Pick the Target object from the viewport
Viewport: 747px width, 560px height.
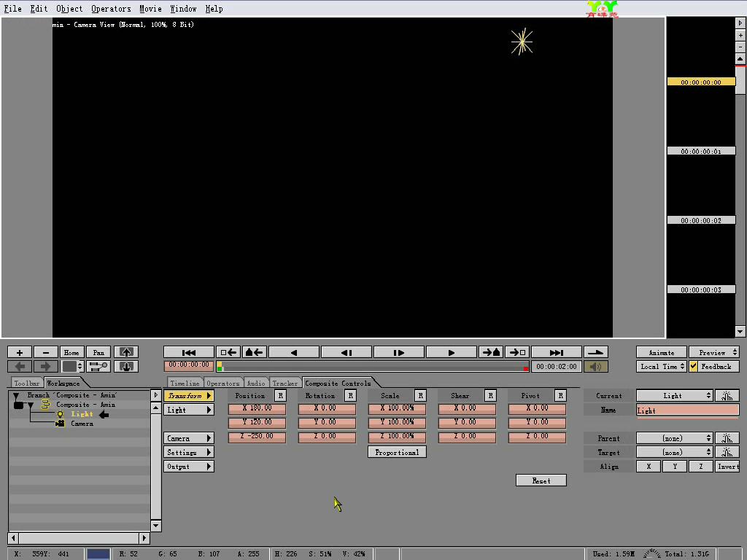point(727,452)
